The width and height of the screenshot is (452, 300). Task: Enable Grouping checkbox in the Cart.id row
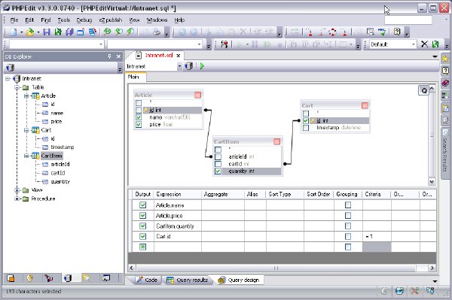(x=348, y=236)
